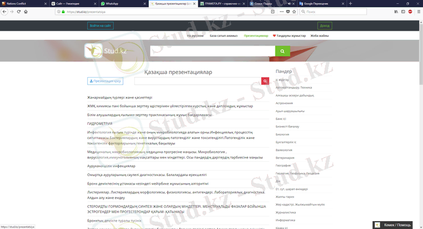
Task: Select the География subject
Action: coord(283,166)
